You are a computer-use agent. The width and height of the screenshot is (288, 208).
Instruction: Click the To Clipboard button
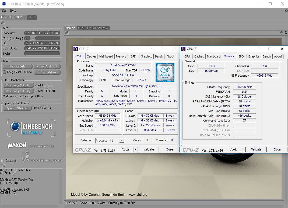click(47, 66)
